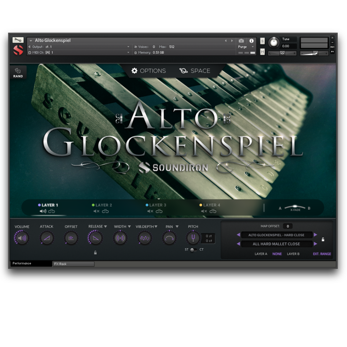
Task: Click the instrument info icon in the header
Action: tap(251, 40)
